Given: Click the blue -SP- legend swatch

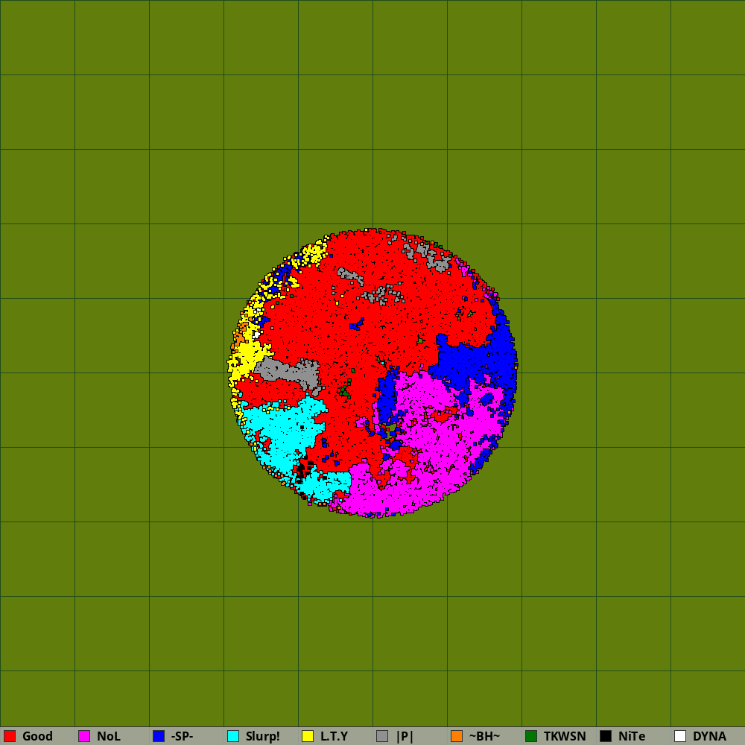Looking at the screenshot, I should (x=159, y=736).
